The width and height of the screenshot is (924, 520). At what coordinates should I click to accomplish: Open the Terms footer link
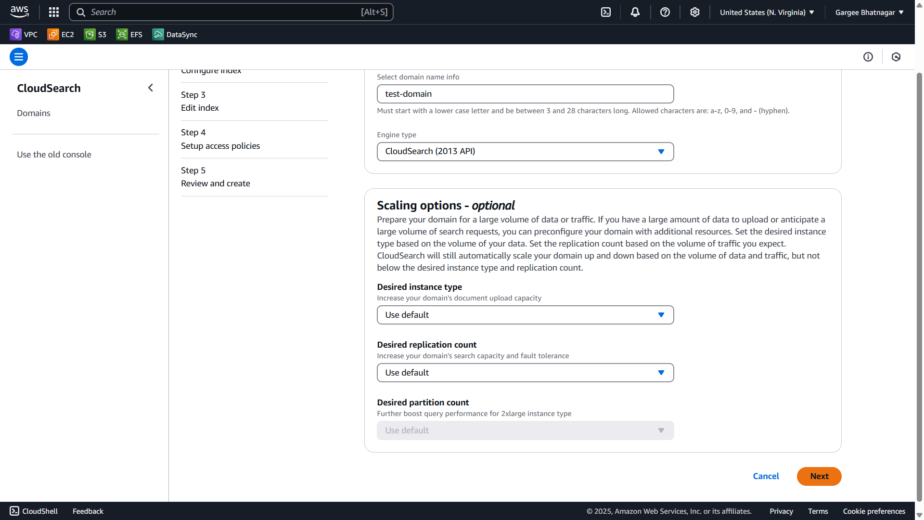coord(818,511)
